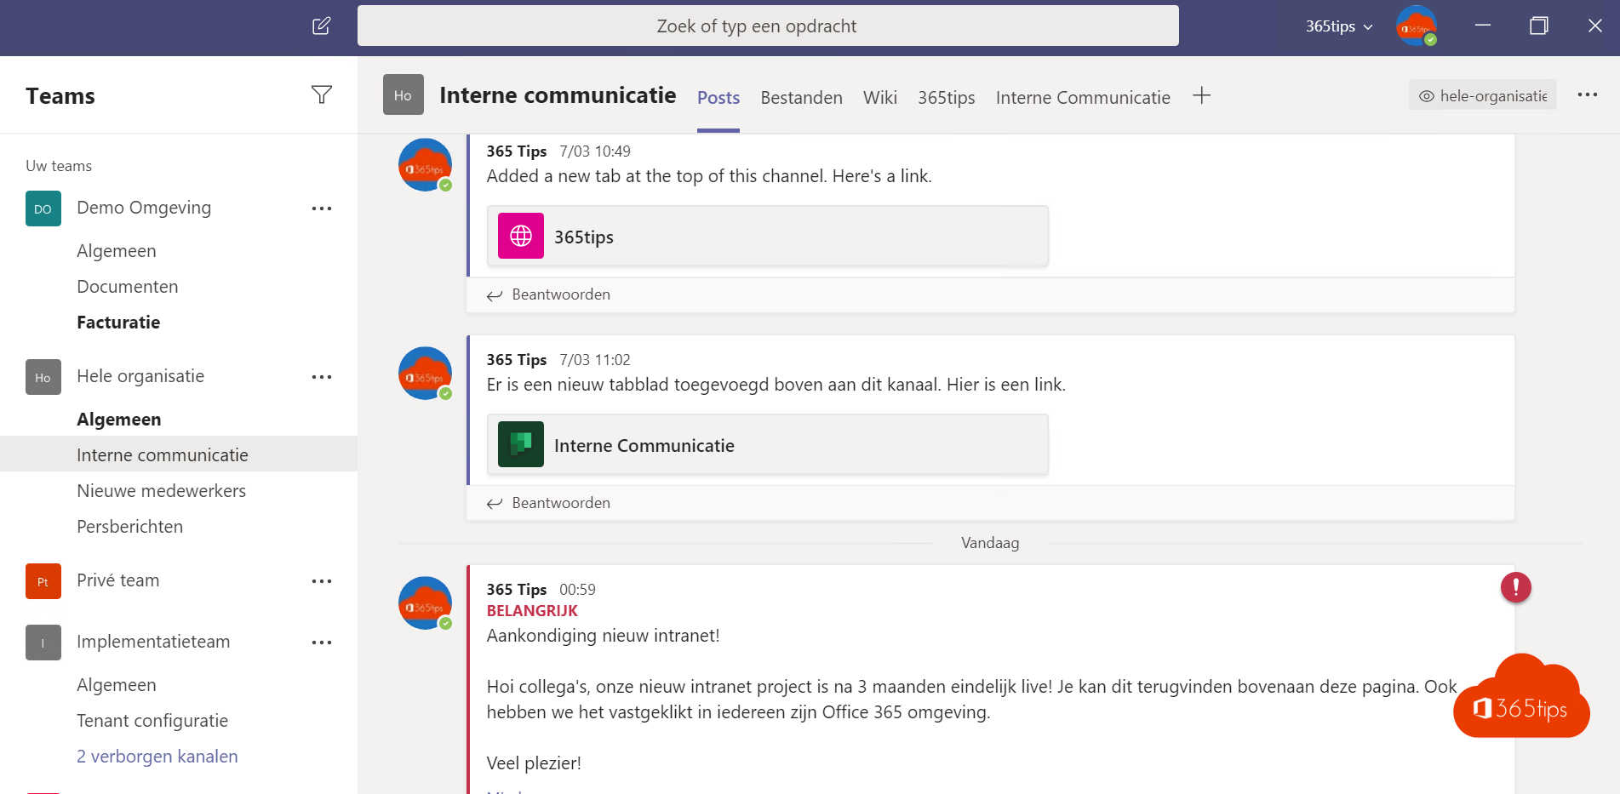Collapse the Implementatieteam

[153, 642]
